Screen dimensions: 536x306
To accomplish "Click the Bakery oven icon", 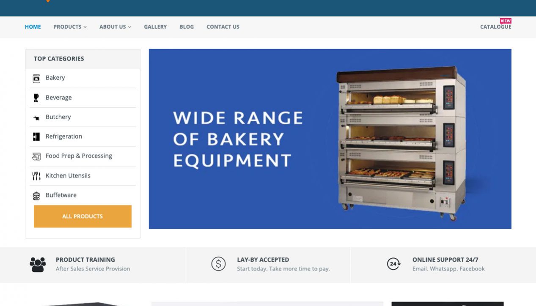I will click(36, 78).
